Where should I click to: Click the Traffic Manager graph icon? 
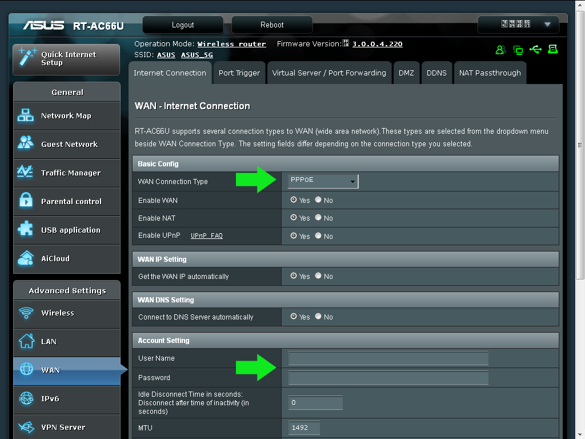click(x=25, y=171)
